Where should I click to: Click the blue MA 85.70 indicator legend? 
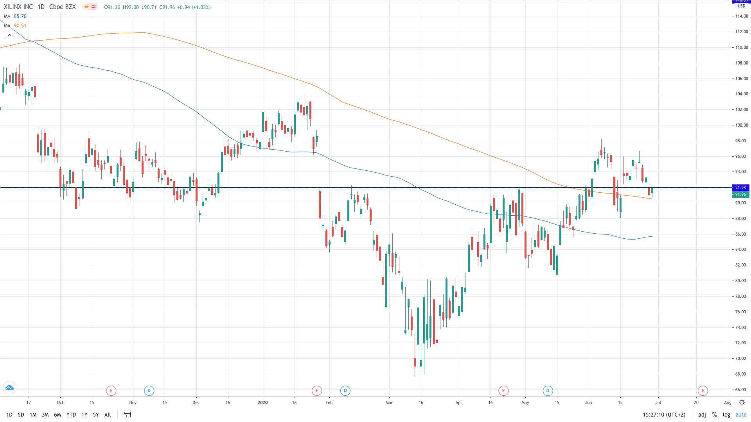pyautogui.click(x=15, y=16)
